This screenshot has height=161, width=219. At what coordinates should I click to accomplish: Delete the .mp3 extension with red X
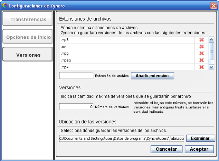[x=201, y=40]
